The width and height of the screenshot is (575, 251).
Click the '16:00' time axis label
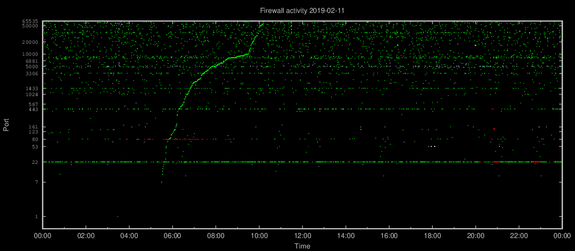coord(389,237)
